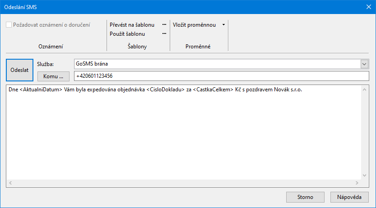376x208 pixels.
Task: Open recipient picker with Komu button
Action: [x=53, y=76]
